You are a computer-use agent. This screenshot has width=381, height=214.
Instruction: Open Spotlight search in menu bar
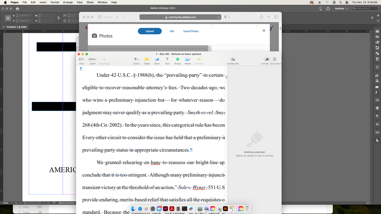(341, 2)
